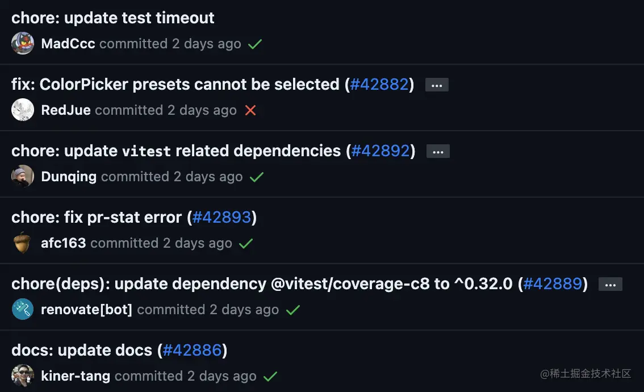Click RedJue's avatar icon
644x392 pixels.
click(23, 110)
